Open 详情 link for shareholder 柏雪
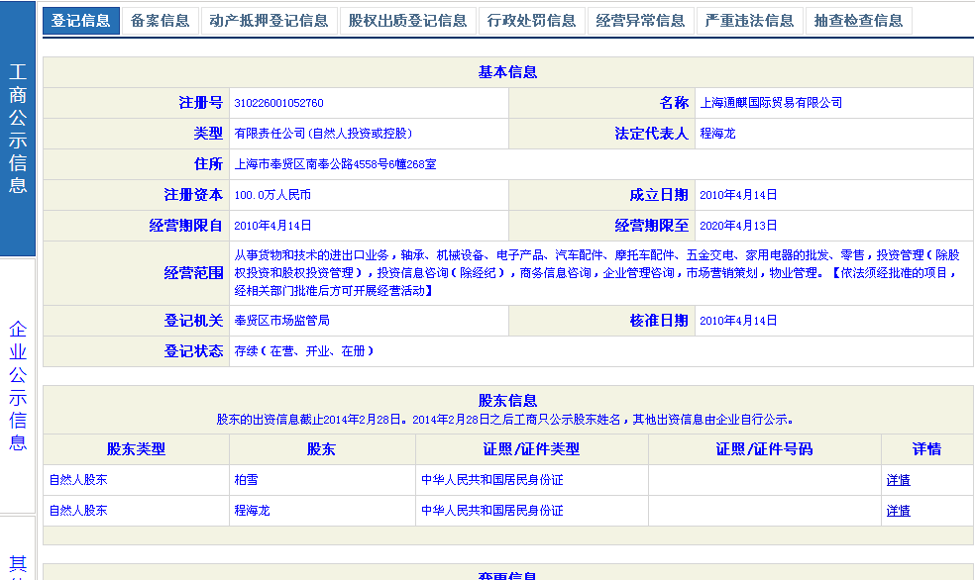The image size is (975, 580). [x=898, y=480]
